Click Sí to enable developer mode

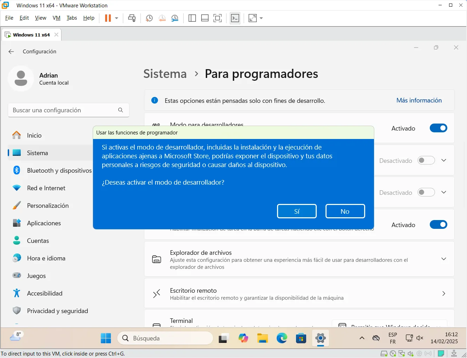pyautogui.click(x=297, y=211)
